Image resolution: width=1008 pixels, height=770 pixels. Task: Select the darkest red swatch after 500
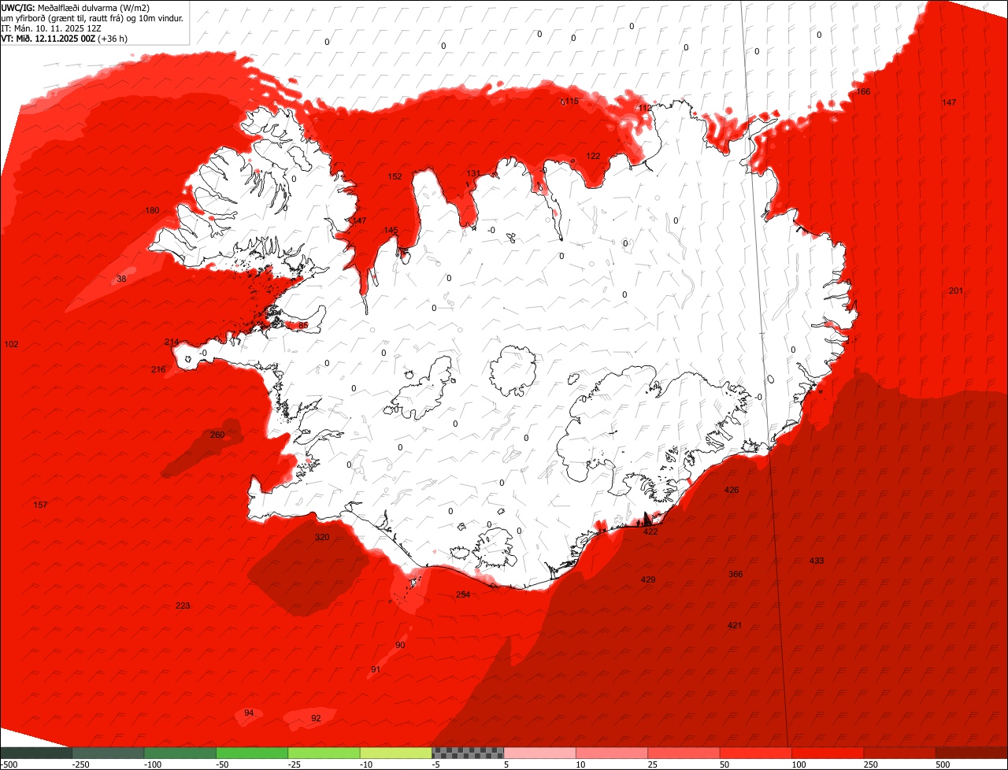[x=972, y=753]
